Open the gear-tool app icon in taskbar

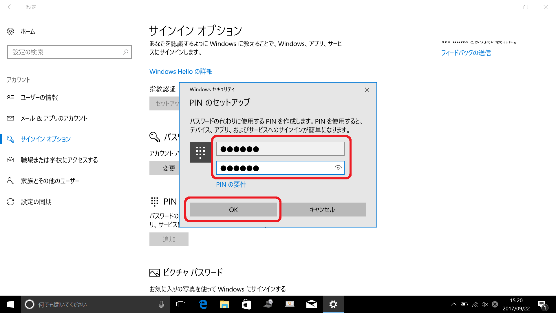point(268,304)
